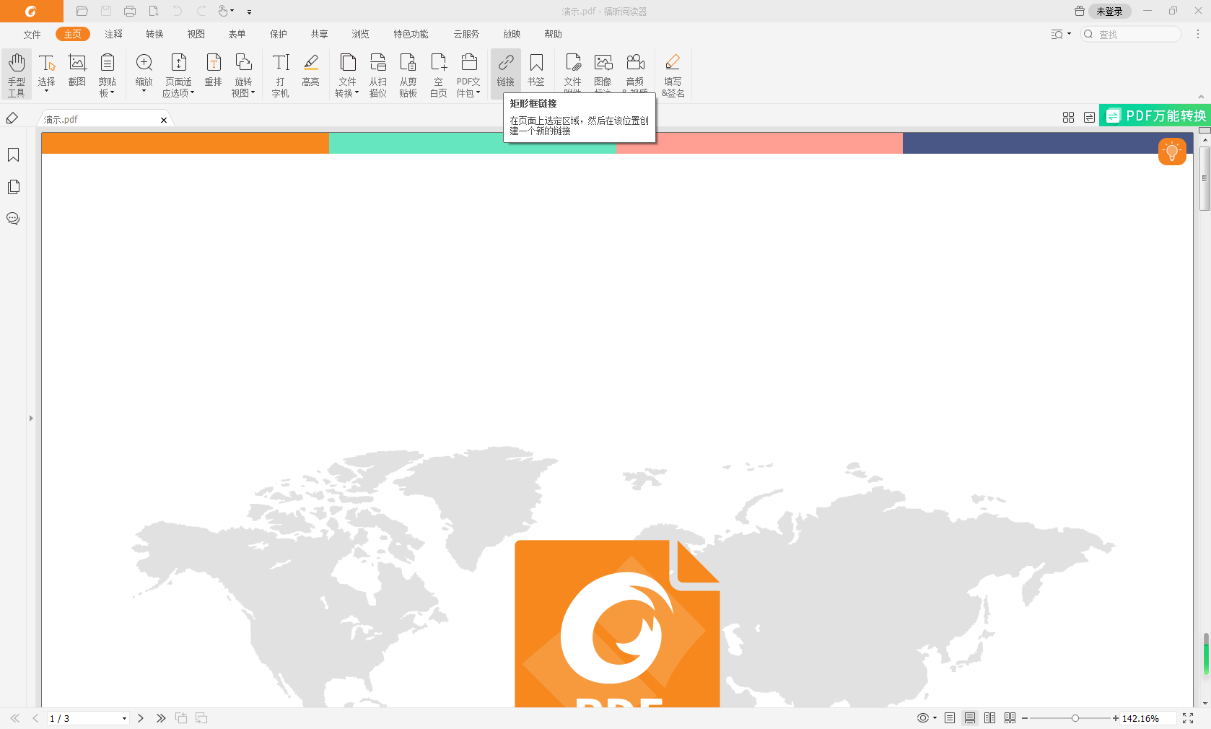1211x729 pixels.
Task: Click the Screenshot (截图) tool icon
Action: [x=77, y=71]
